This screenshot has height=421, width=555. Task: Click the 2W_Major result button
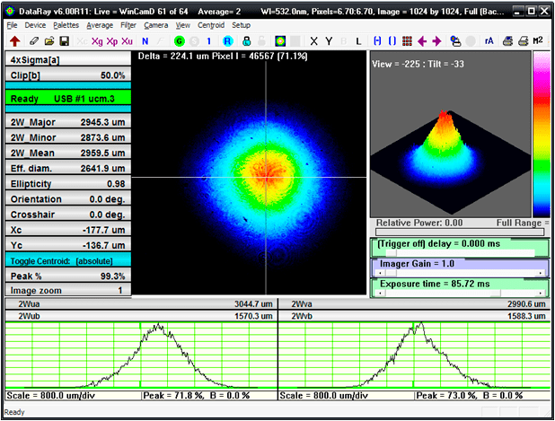(x=67, y=121)
